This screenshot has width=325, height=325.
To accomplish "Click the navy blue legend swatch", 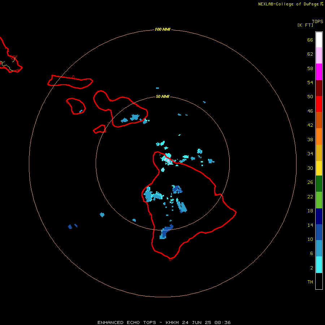I will pos(319,216).
